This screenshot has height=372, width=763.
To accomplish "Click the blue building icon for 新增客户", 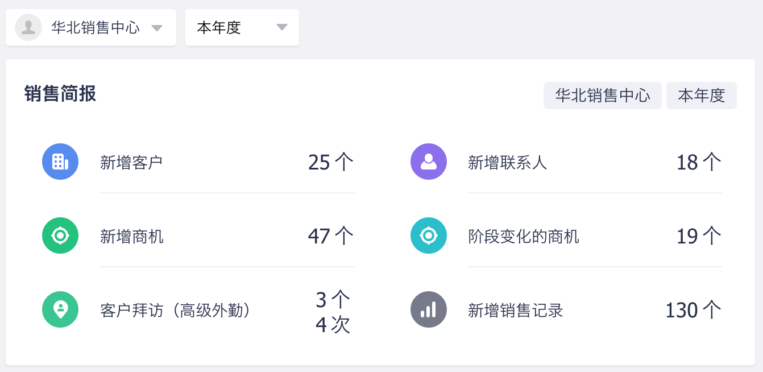I will click(x=60, y=162).
